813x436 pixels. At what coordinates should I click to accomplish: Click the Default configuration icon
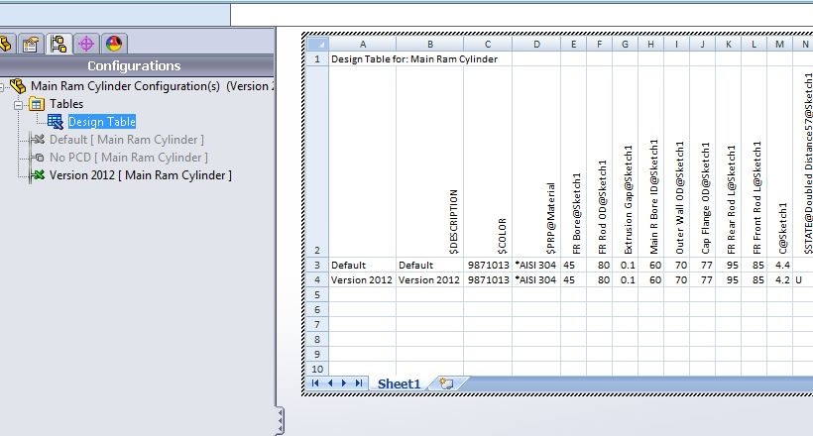(38, 140)
